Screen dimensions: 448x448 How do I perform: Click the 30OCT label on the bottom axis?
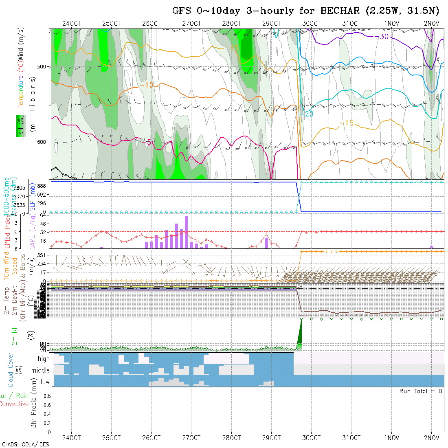(x=311, y=438)
